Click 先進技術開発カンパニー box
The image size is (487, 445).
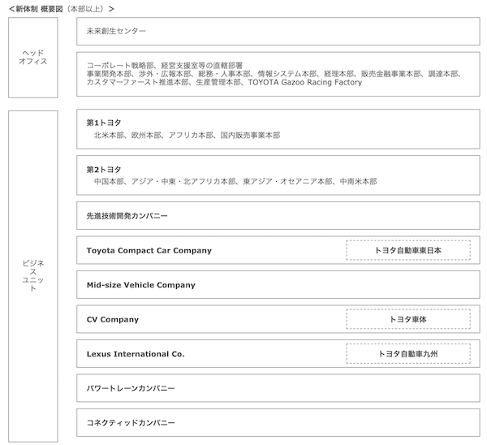(278, 216)
